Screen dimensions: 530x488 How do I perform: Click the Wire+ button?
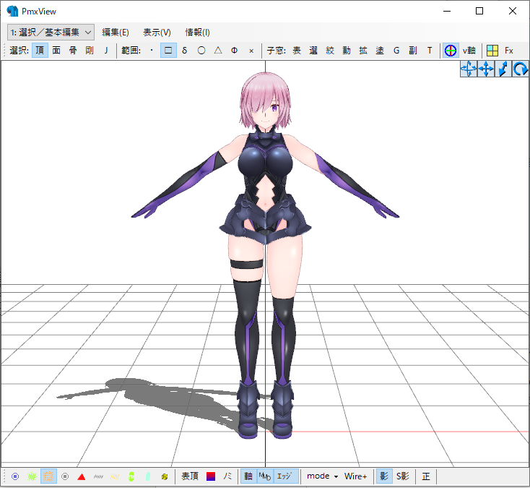pyautogui.click(x=355, y=476)
